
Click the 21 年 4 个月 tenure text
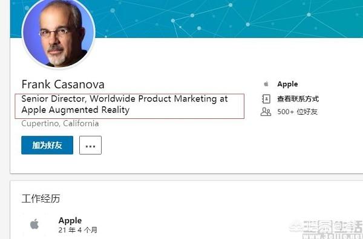click(x=78, y=230)
